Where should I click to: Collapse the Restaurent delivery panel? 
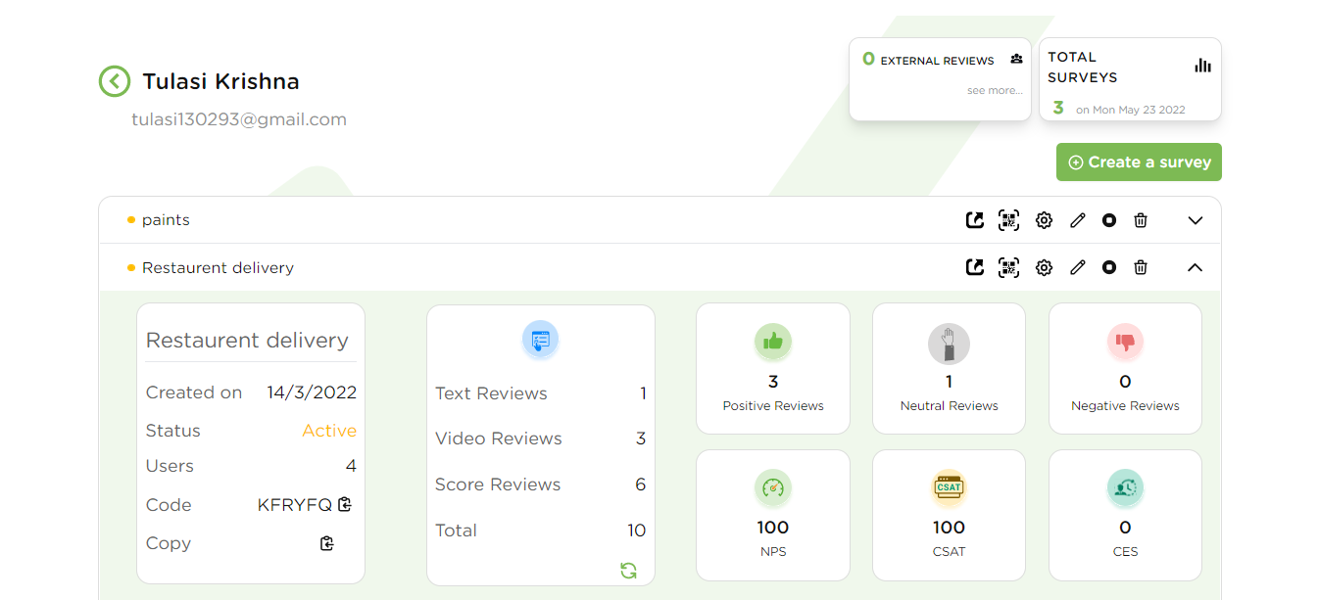tap(1195, 267)
